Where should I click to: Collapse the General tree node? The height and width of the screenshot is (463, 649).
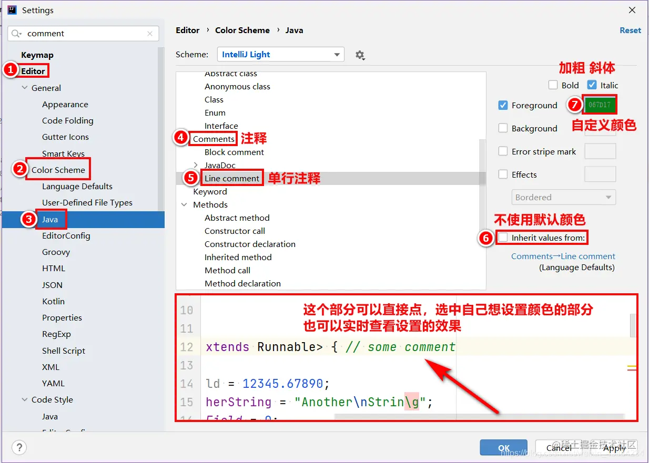pos(25,88)
